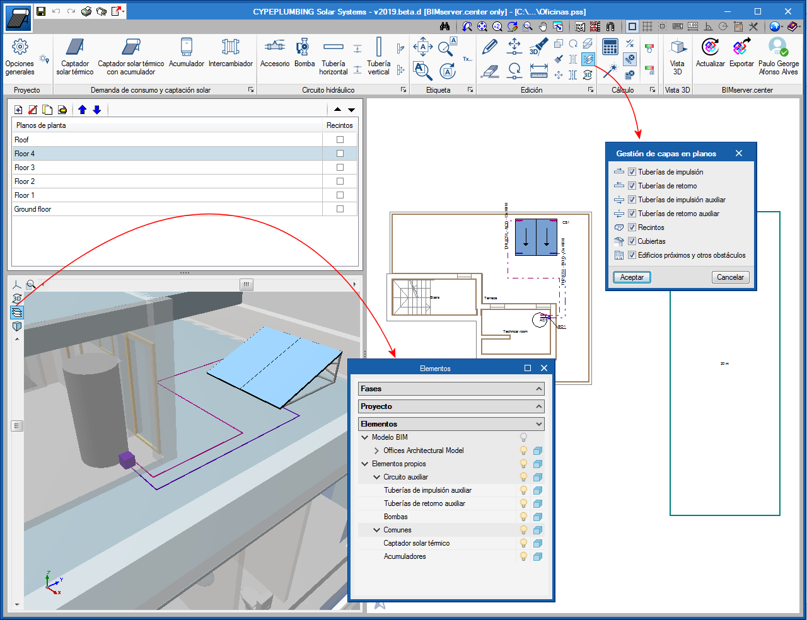Move floor plan up with blue arrow
This screenshot has height=620, width=807.
(x=83, y=110)
